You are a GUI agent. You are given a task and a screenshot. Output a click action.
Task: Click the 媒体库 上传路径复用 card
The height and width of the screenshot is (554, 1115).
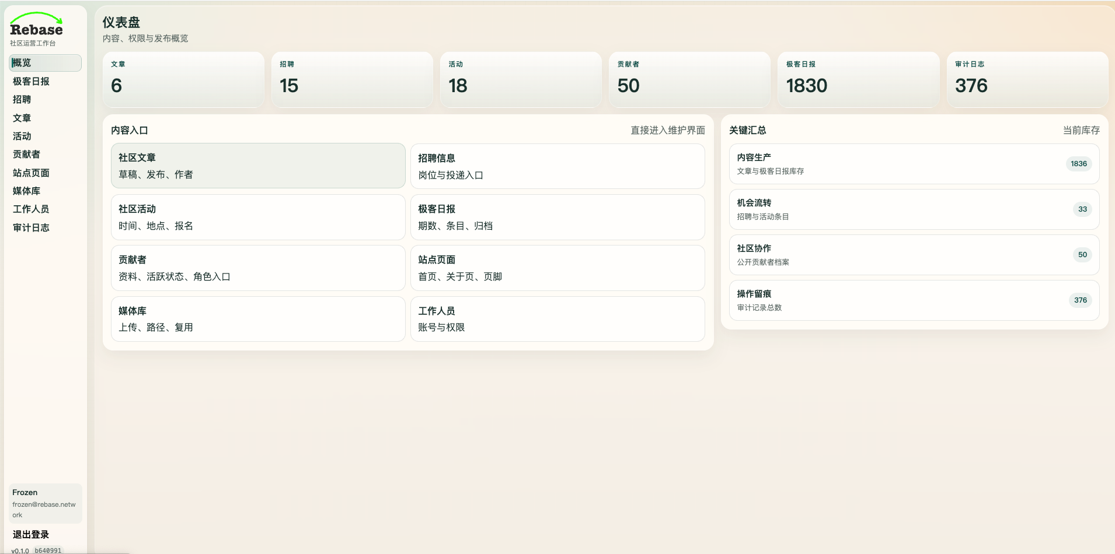258,319
